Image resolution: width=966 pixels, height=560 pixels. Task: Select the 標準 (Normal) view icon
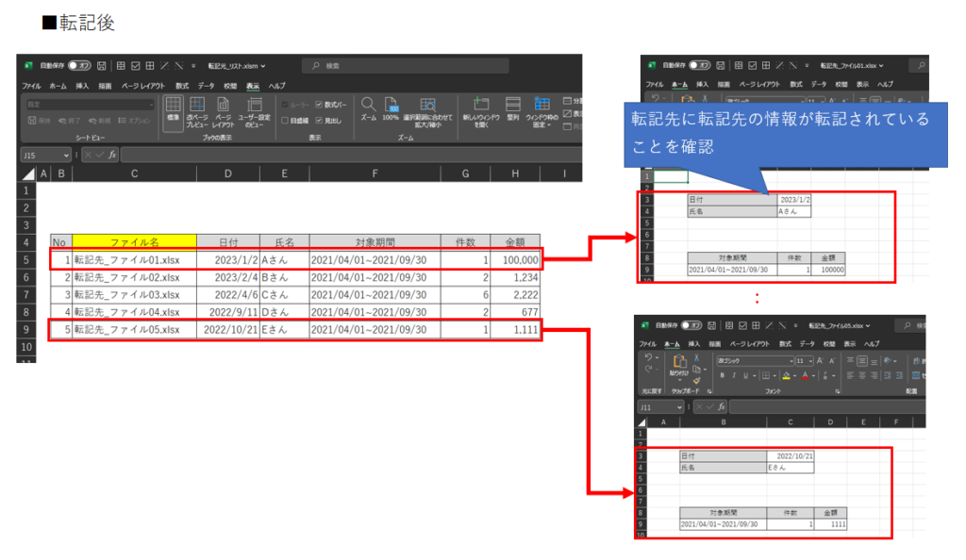click(x=173, y=106)
